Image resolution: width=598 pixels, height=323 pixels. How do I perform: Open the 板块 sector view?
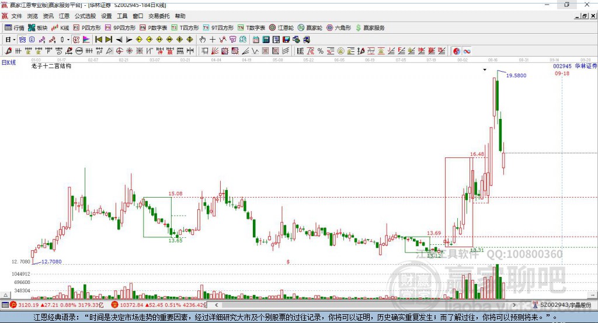click(x=37, y=28)
